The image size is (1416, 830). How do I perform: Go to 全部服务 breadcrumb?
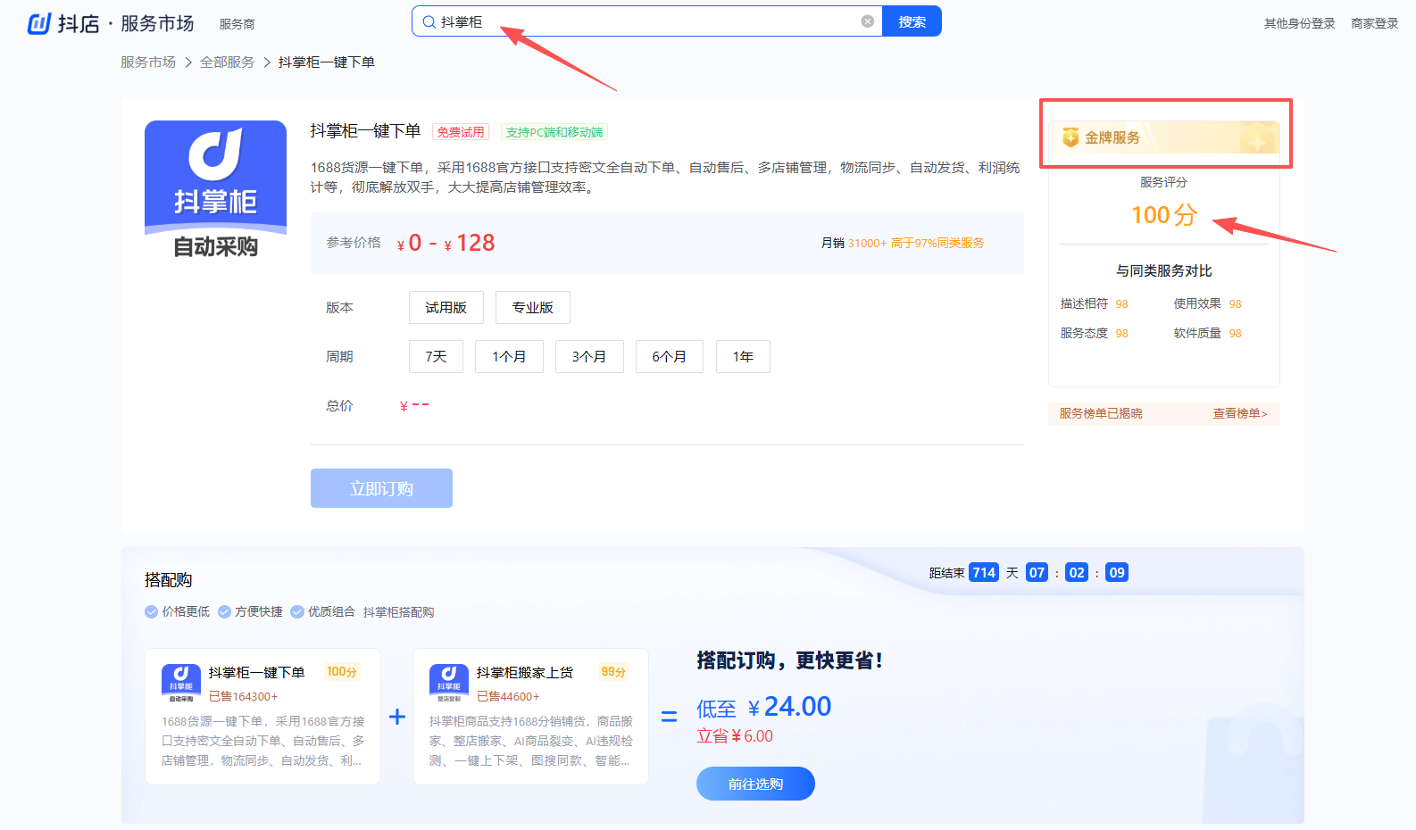point(227,62)
